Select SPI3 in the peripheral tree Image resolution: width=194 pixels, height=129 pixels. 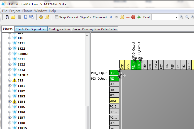pos(21,70)
